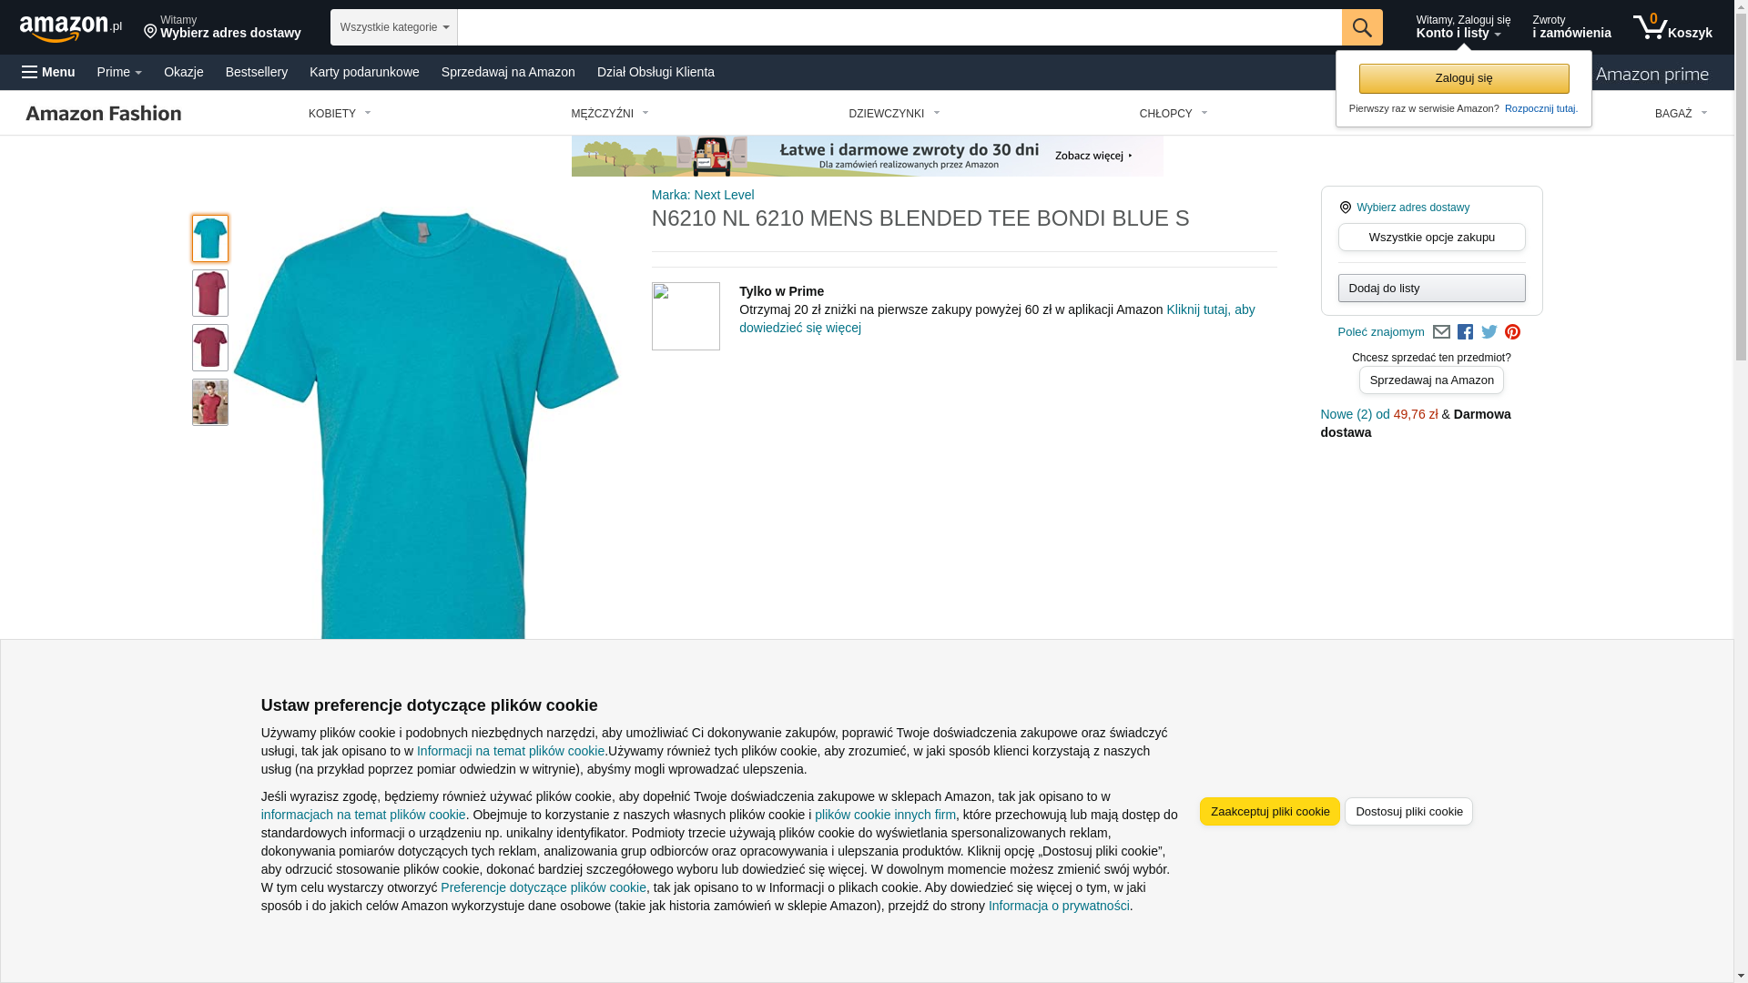Click the magnifying glass search button
Screen dimensions: 1748x983
(1362, 27)
